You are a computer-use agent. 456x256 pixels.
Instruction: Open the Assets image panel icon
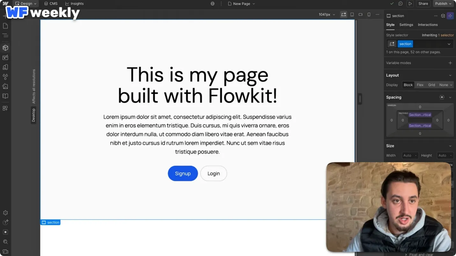[5, 86]
